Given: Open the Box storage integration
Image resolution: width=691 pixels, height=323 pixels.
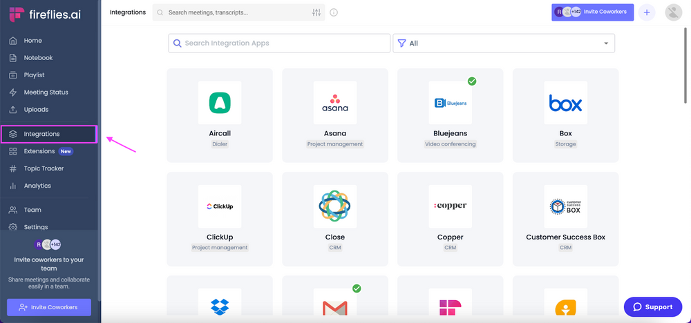Looking at the screenshot, I should (x=565, y=115).
